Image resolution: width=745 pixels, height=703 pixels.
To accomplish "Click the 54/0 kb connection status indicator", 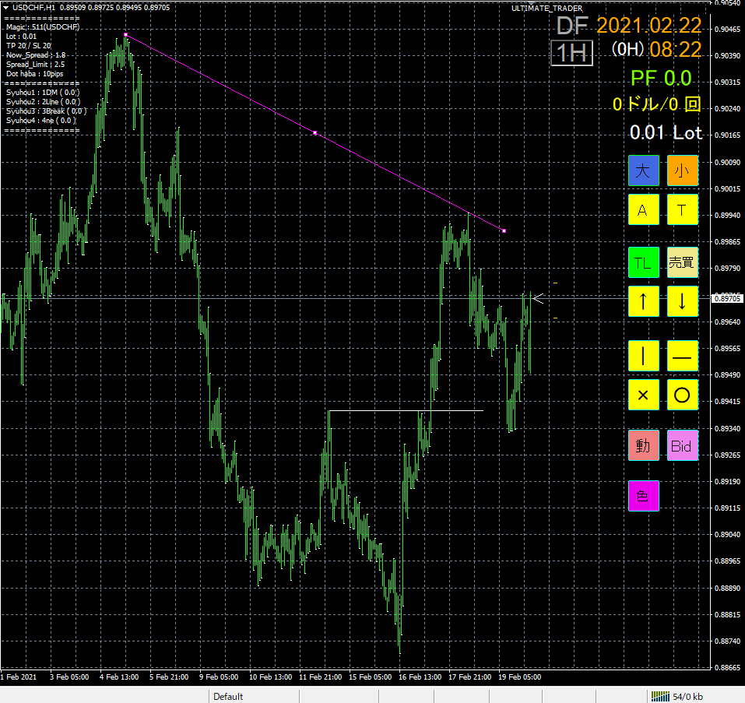I will point(677,696).
